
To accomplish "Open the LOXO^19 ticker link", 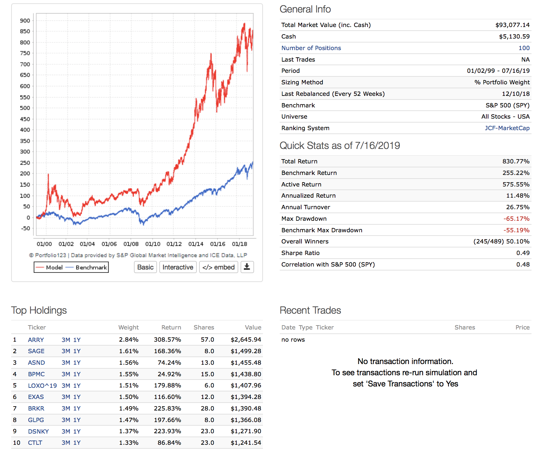I will point(42,386).
